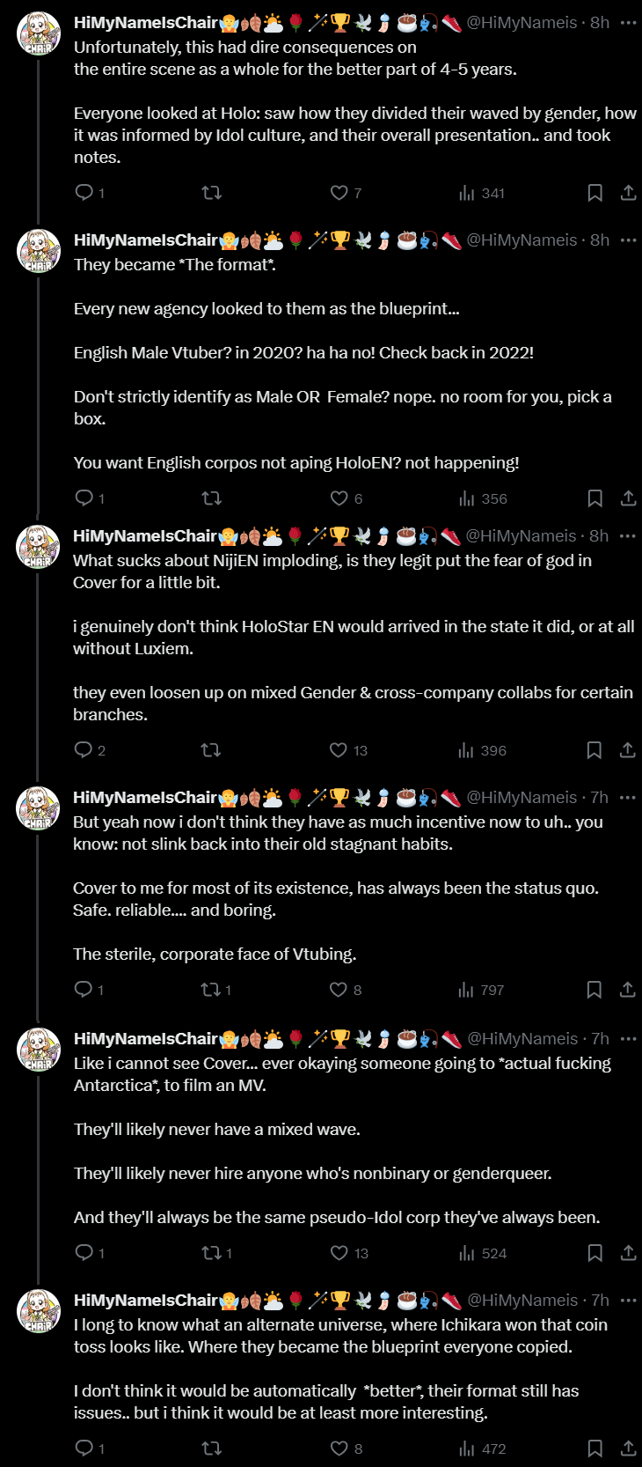The width and height of the screenshot is (642, 1467).
Task: Share the tweet with 797 views
Action: (x=627, y=990)
